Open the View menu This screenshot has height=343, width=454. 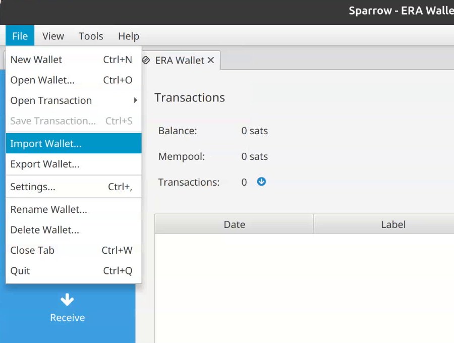[x=53, y=36]
